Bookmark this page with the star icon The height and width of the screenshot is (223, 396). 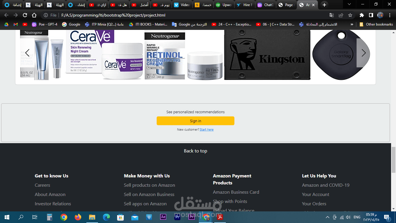click(x=350, y=15)
